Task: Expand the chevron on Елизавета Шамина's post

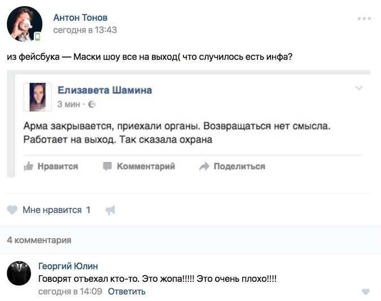Action: click(359, 88)
